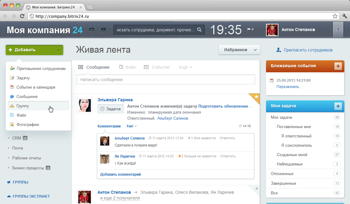The image size is (350, 204).
Task: Toggle gray favorite star on Антон Степанов post
Action: tap(257, 189)
